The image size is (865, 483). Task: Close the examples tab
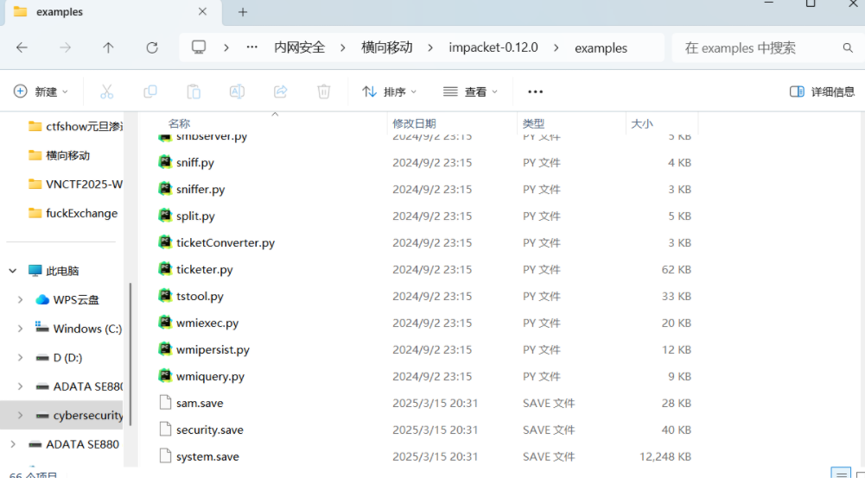202,11
